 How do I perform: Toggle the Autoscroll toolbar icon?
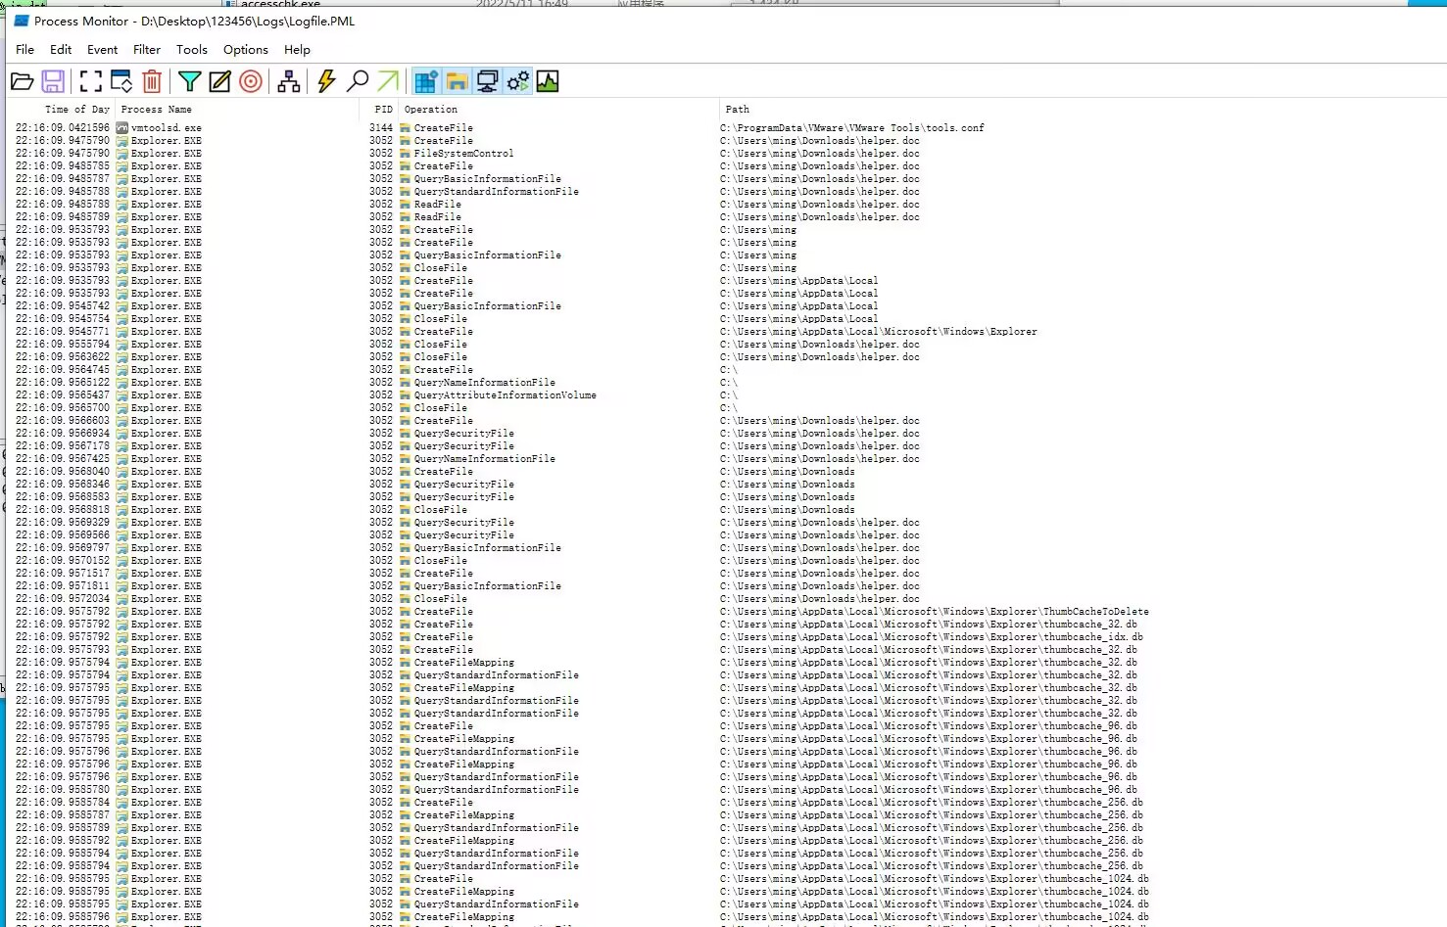121,81
